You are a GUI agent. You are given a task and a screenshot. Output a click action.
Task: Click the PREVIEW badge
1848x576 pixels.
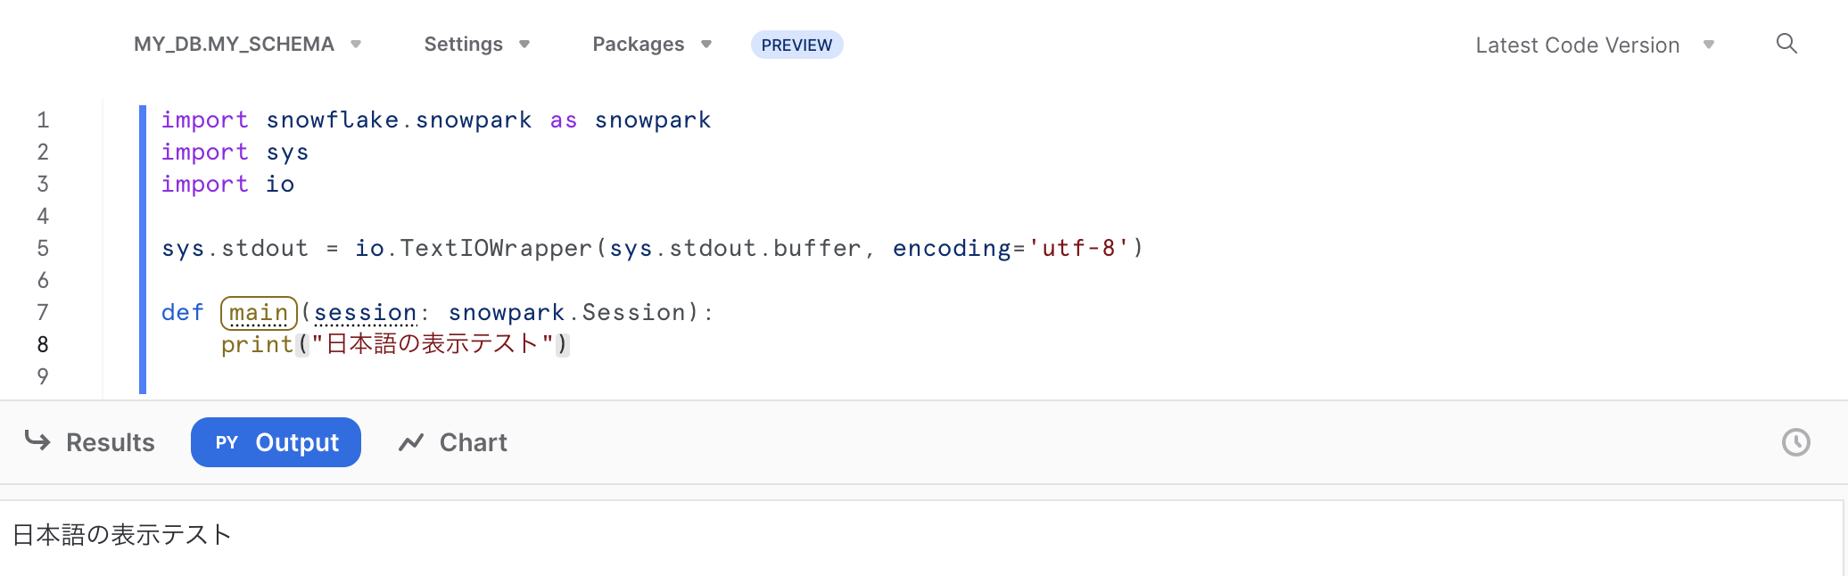point(796,45)
